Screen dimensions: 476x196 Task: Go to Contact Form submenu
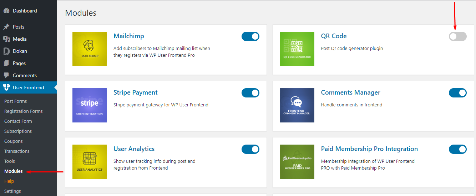pyautogui.click(x=18, y=121)
